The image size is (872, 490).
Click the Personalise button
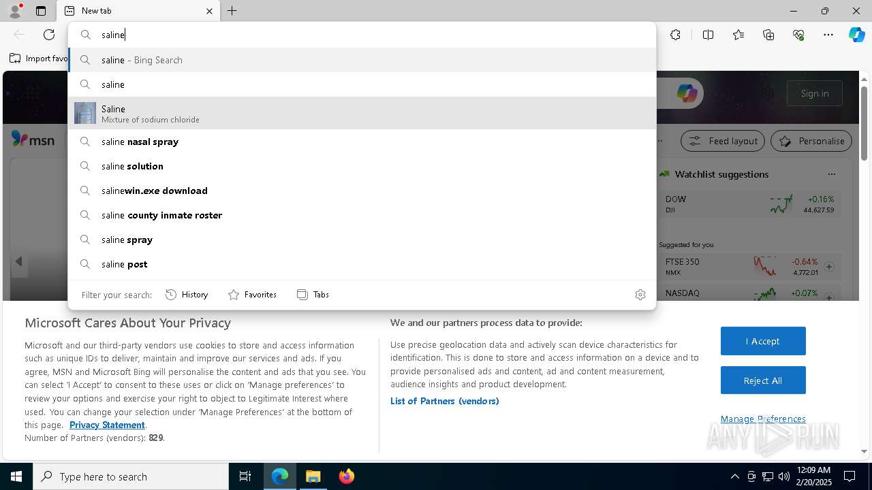coord(811,141)
